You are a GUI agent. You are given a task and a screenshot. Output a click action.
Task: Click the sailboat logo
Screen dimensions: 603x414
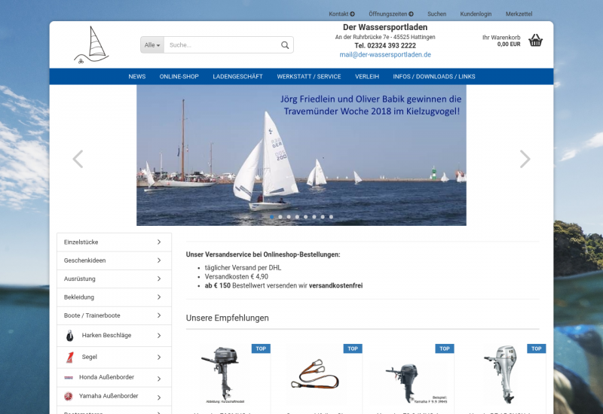tap(91, 45)
